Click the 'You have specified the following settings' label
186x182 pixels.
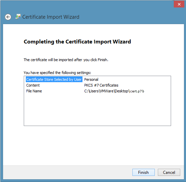pos(57,73)
